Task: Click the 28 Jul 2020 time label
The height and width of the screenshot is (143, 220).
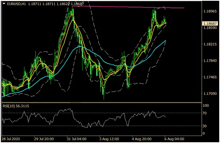Action: [11, 139]
